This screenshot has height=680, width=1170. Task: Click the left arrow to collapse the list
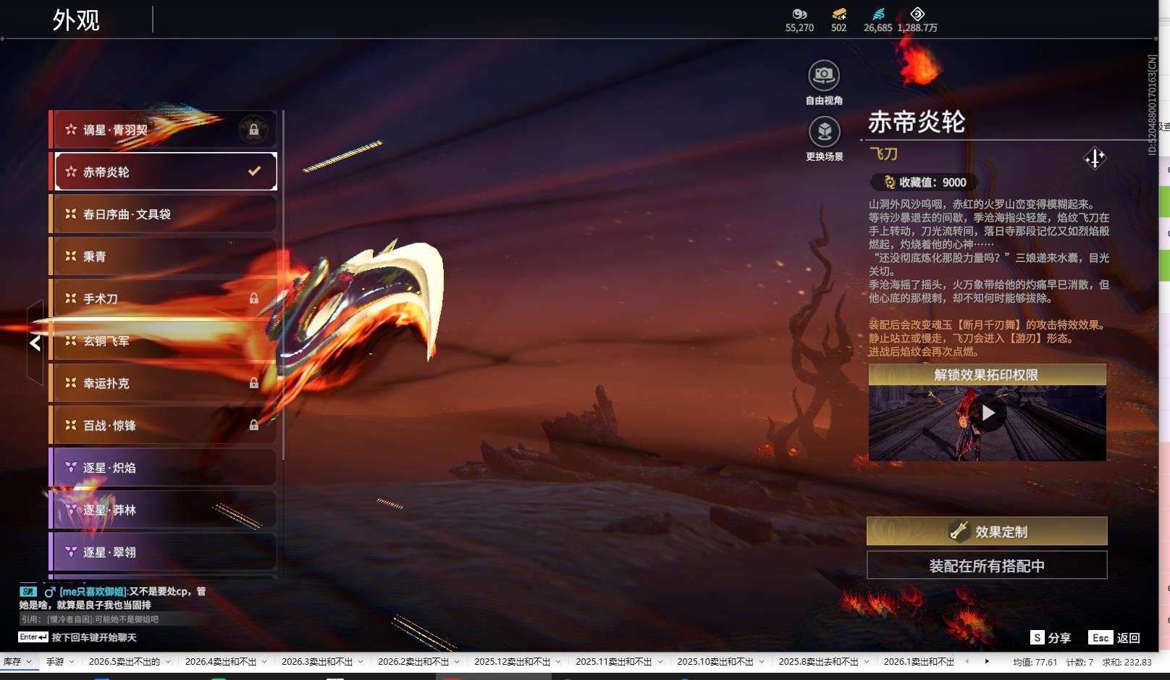(x=35, y=343)
